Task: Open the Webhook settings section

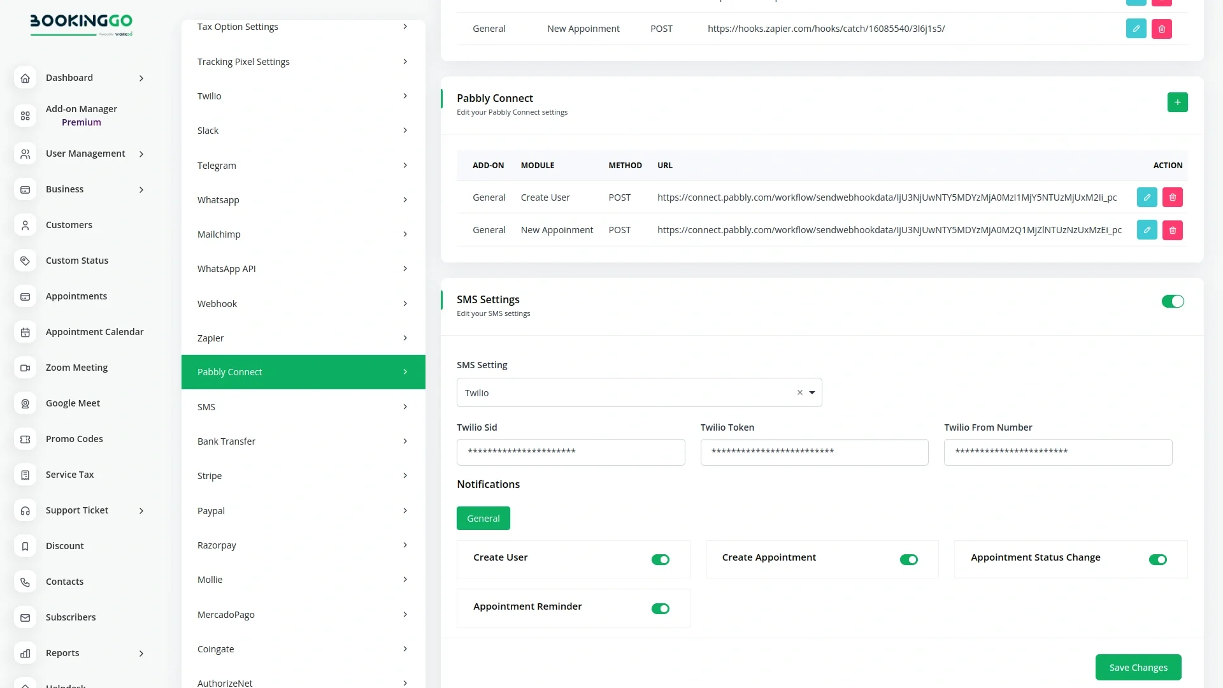Action: click(x=303, y=303)
